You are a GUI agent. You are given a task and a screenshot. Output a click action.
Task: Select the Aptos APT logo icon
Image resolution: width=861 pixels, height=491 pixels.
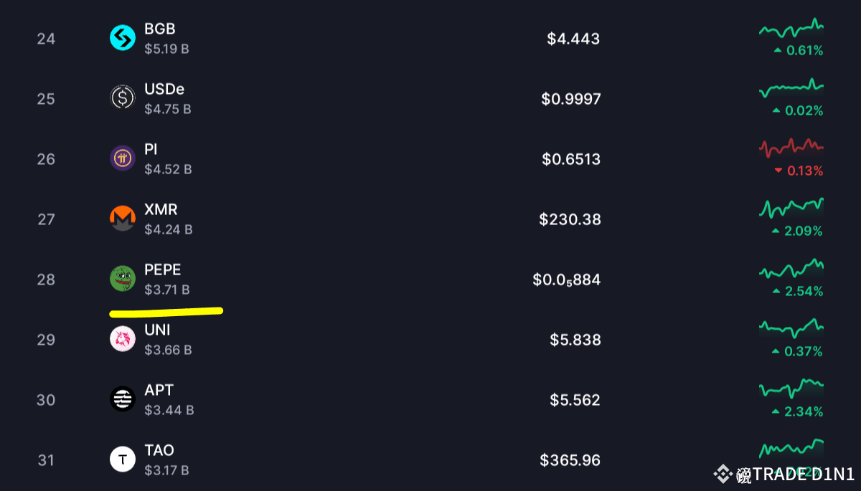[x=123, y=399]
